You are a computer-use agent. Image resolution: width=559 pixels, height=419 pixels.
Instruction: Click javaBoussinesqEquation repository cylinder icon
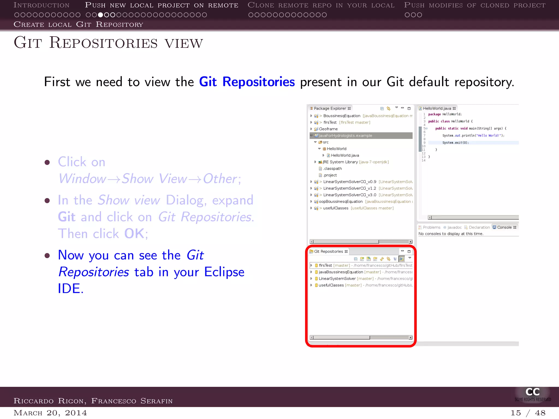pyautogui.click(x=316, y=272)
